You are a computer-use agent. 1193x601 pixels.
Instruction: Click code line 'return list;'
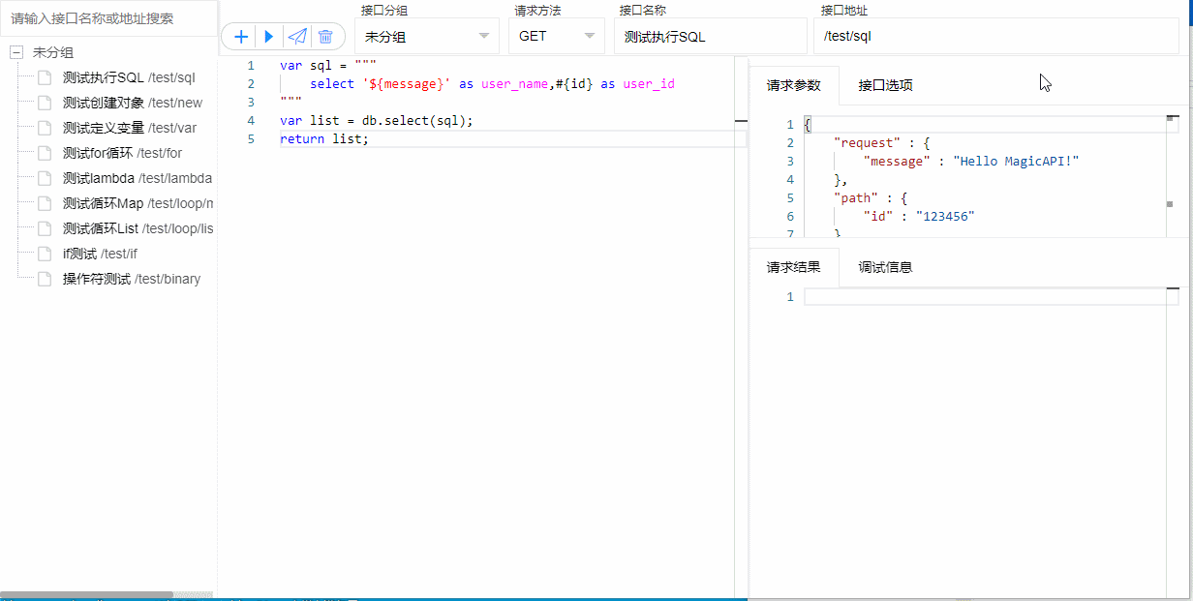point(324,139)
